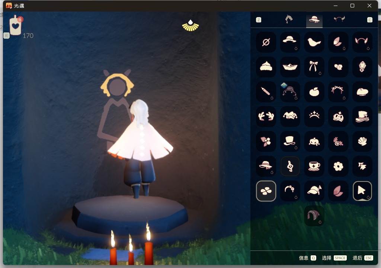Equip the pencil hair accessory
The height and width of the screenshot is (268, 381).
[266, 92]
